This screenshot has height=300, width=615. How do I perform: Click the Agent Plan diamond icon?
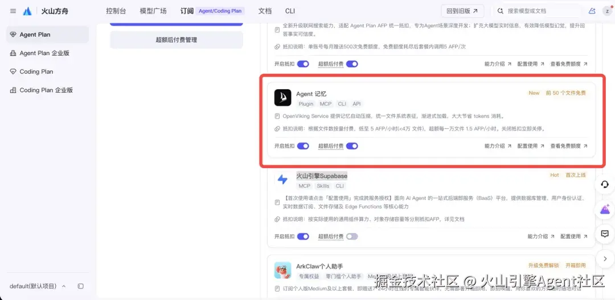point(13,35)
